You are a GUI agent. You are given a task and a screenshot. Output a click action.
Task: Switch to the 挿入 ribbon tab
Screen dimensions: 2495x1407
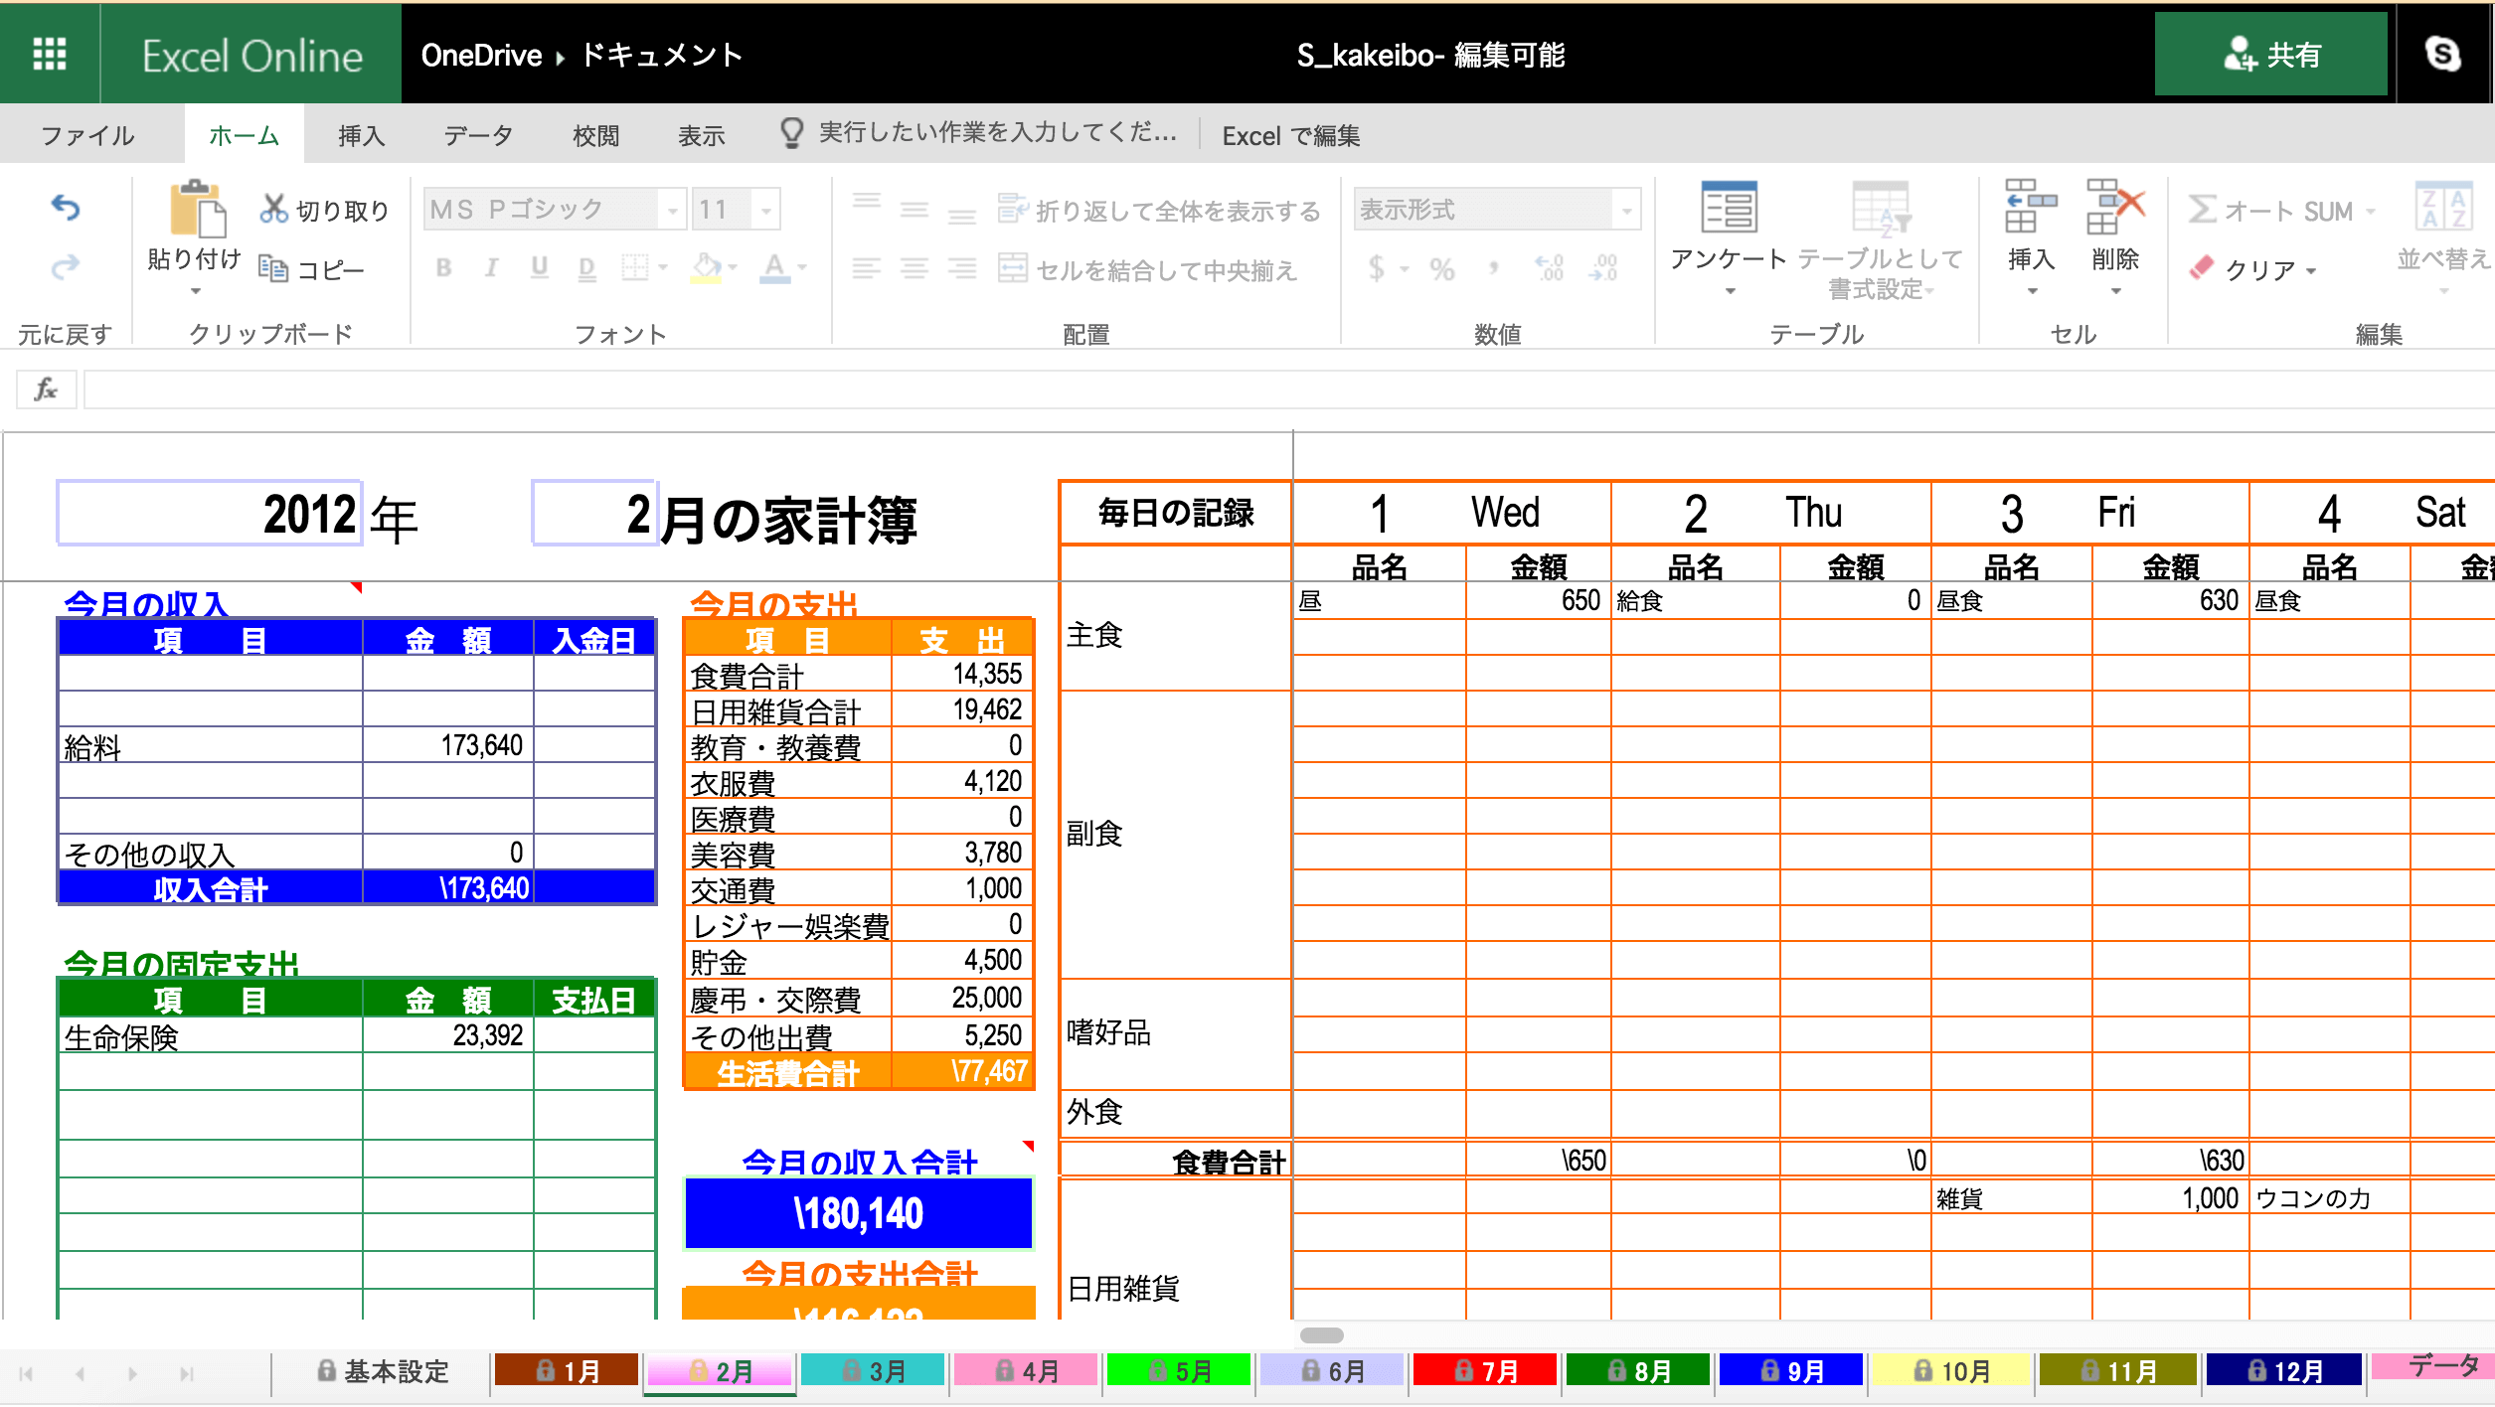click(361, 135)
